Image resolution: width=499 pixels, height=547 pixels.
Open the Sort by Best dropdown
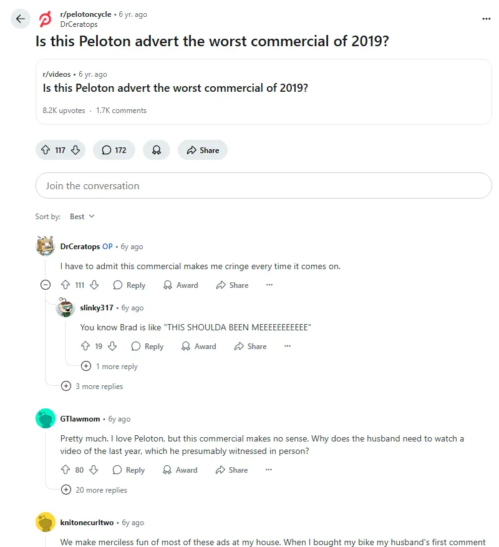[82, 216]
